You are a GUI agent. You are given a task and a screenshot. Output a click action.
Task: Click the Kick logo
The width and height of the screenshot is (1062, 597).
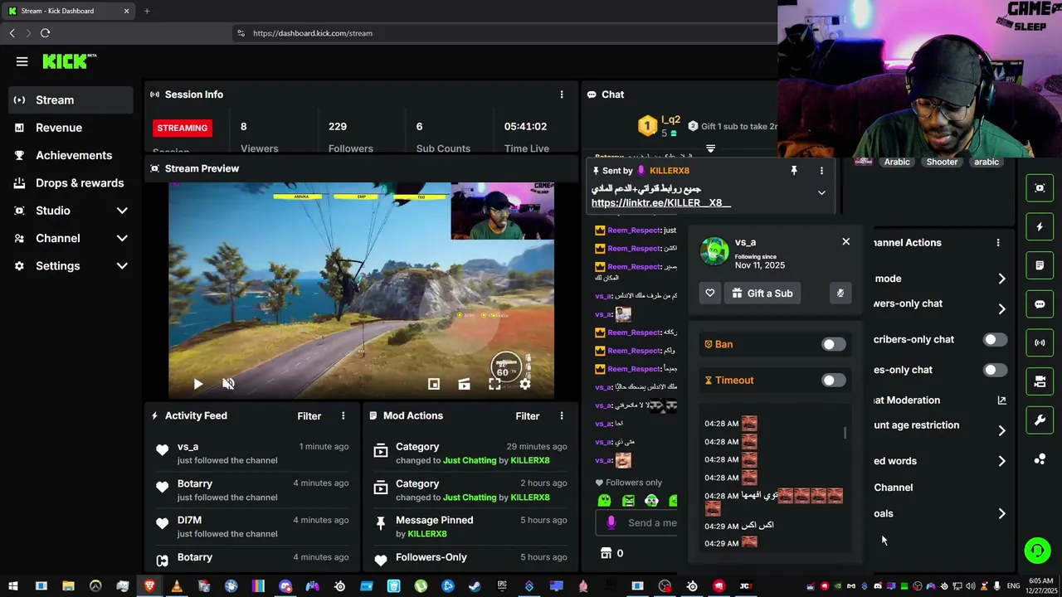click(x=70, y=61)
